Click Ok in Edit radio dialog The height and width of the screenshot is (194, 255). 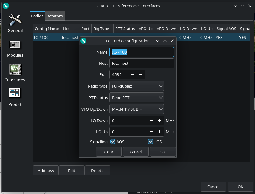pos(163,152)
